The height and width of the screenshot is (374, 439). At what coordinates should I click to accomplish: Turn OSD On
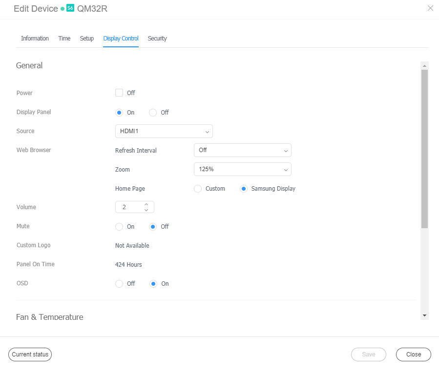point(153,284)
